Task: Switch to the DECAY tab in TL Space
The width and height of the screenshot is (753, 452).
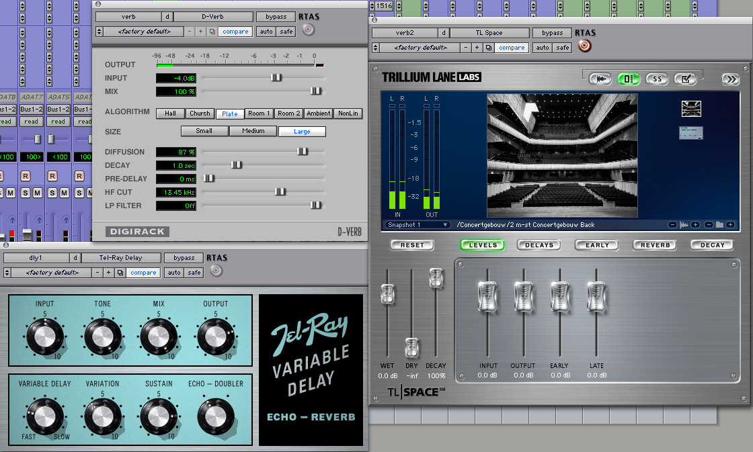Action: click(712, 245)
